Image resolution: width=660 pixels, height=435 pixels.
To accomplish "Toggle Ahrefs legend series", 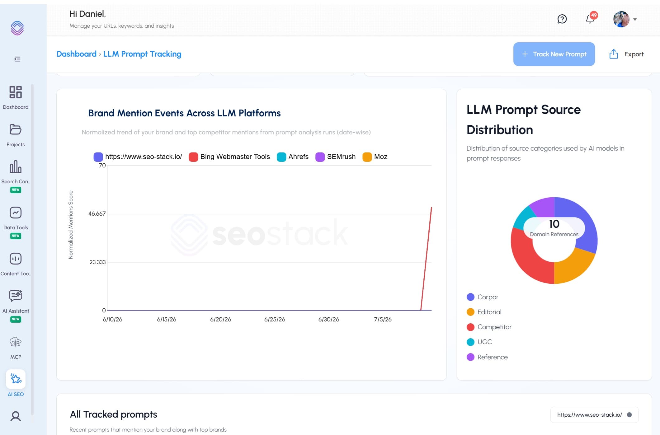I will pyautogui.click(x=292, y=157).
